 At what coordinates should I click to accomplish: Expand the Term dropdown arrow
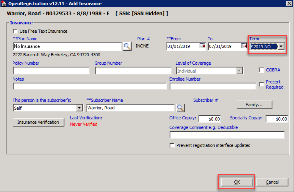(x=281, y=46)
